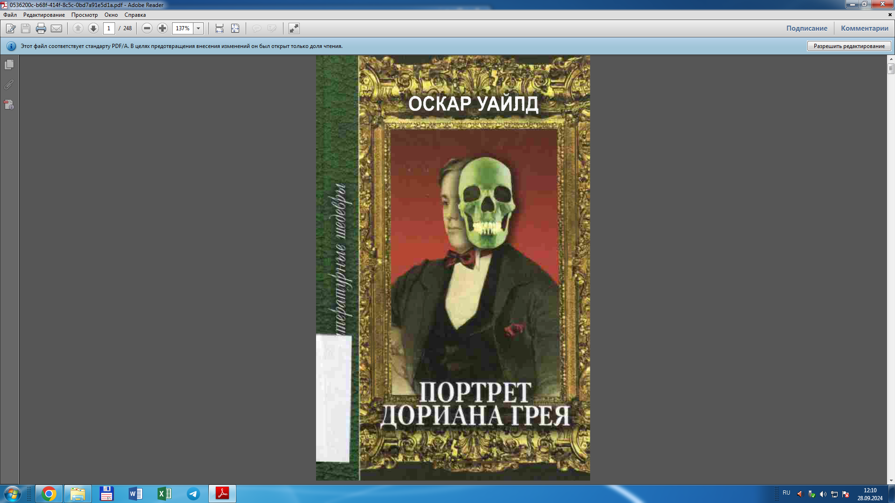
Task: Open the zoom level dropdown
Action: click(x=199, y=28)
